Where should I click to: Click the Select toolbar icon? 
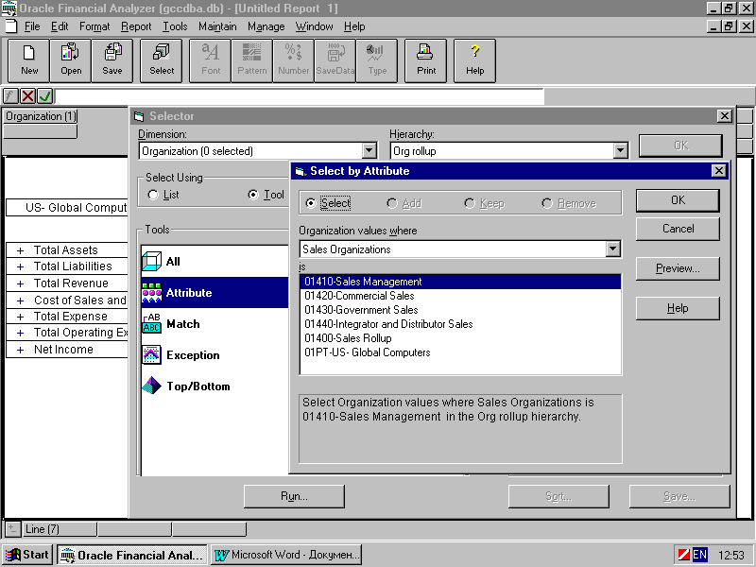[161, 60]
